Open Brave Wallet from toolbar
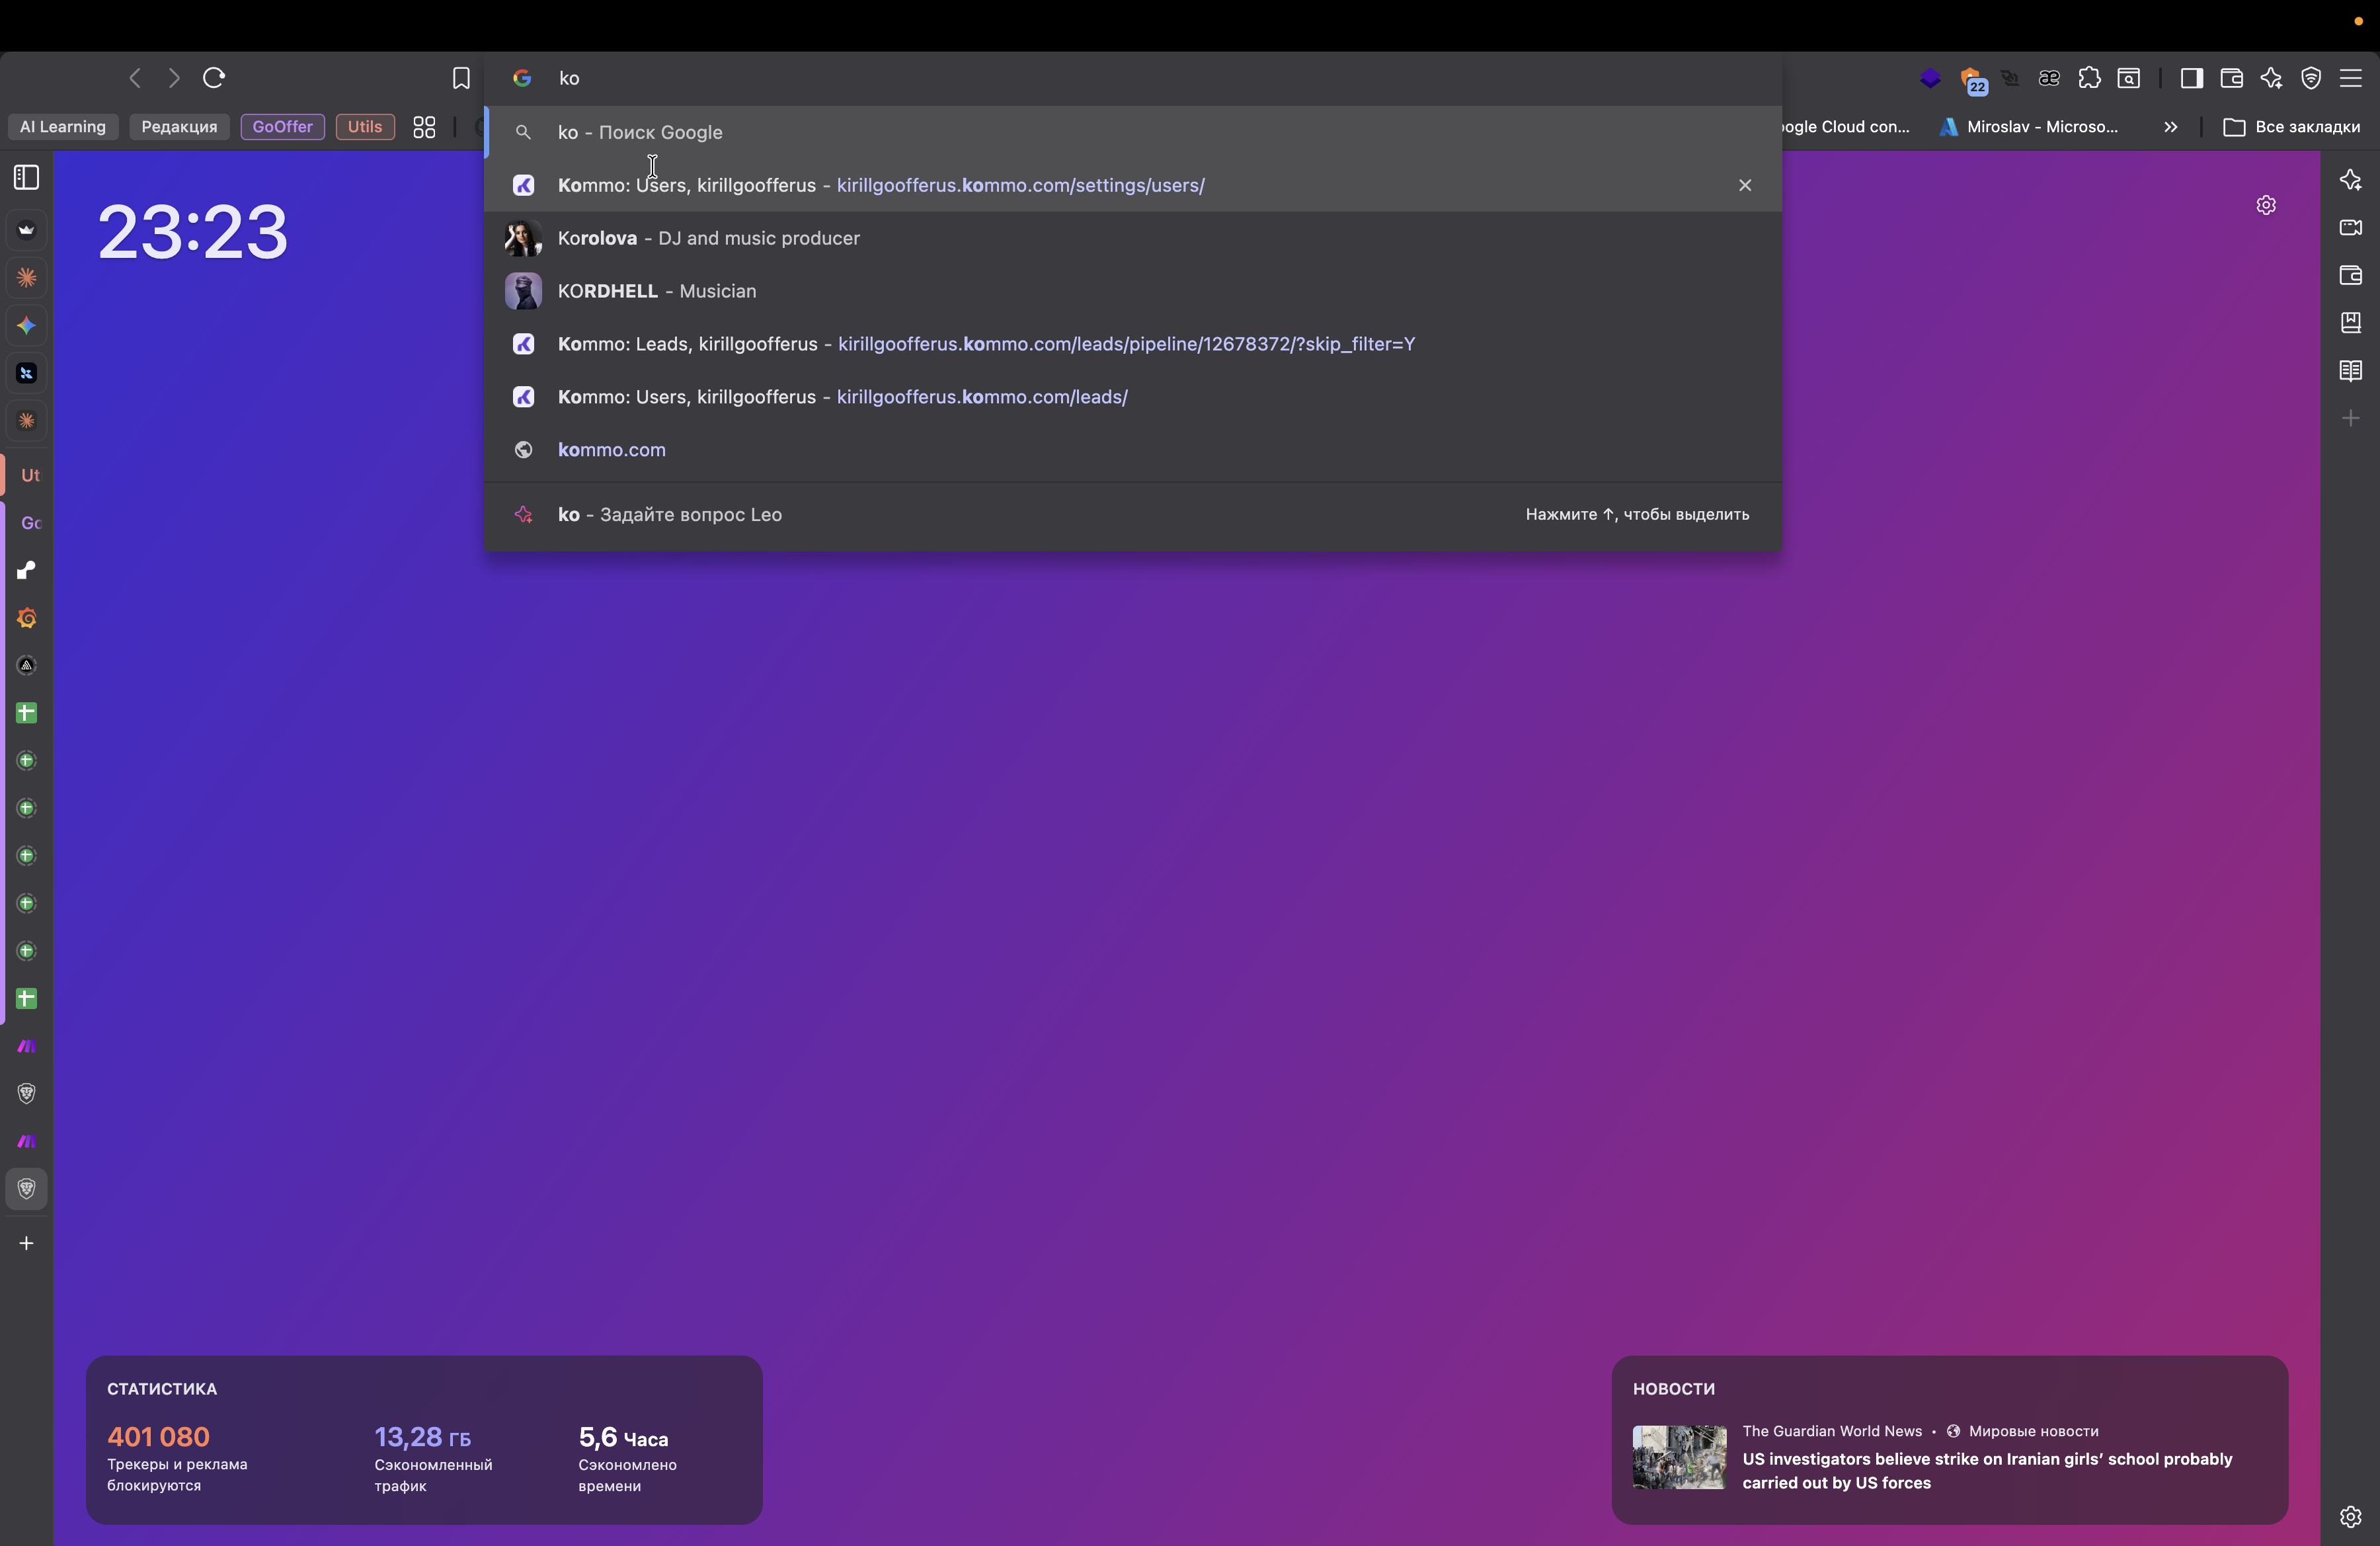 pyautogui.click(x=2231, y=78)
